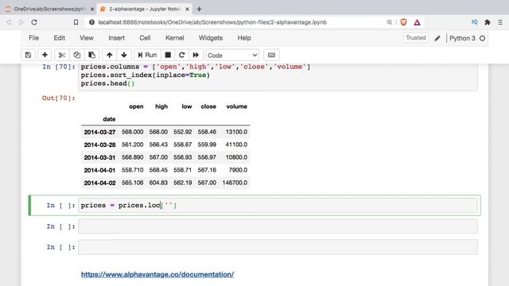Run the current cell

[147, 55]
